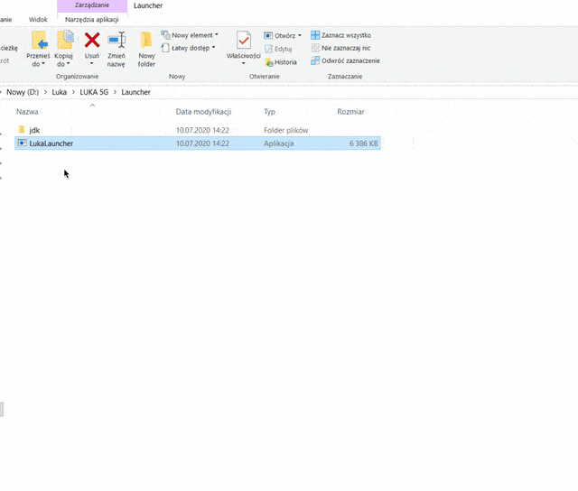Navigate to Nowy (D:) in breadcrumb
Viewport: 578px width, 491px height.
pyautogui.click(x=23, y=92)
